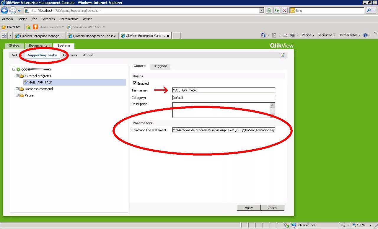Click the Category input field

(x=224, y=98)
